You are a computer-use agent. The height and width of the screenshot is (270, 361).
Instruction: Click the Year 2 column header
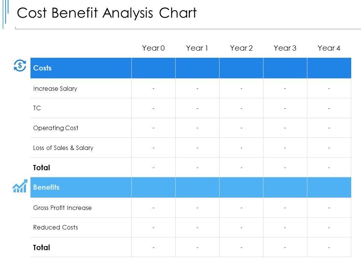click(241, 48)
